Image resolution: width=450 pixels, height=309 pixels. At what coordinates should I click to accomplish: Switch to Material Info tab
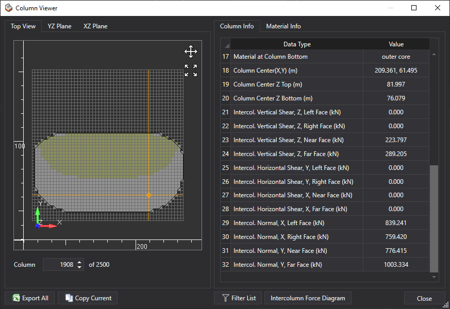[x=284, y=26]
